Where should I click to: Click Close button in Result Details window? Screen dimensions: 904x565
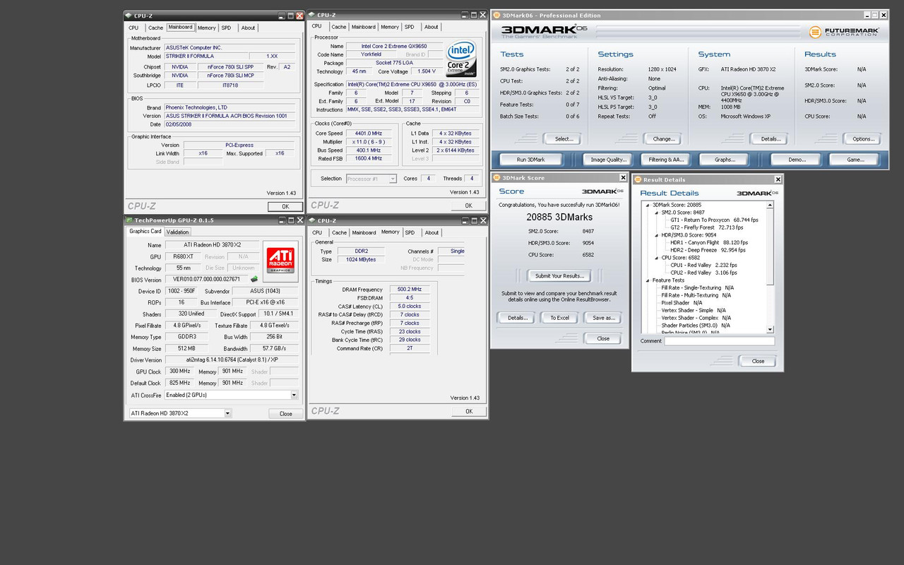pyautogui.click(x=757, y=361)
